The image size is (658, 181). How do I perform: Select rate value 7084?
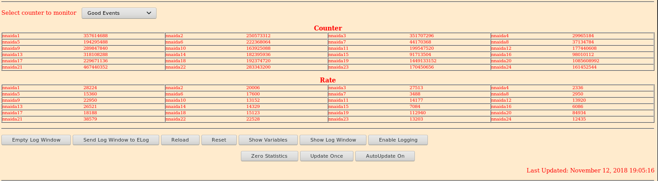415,107
